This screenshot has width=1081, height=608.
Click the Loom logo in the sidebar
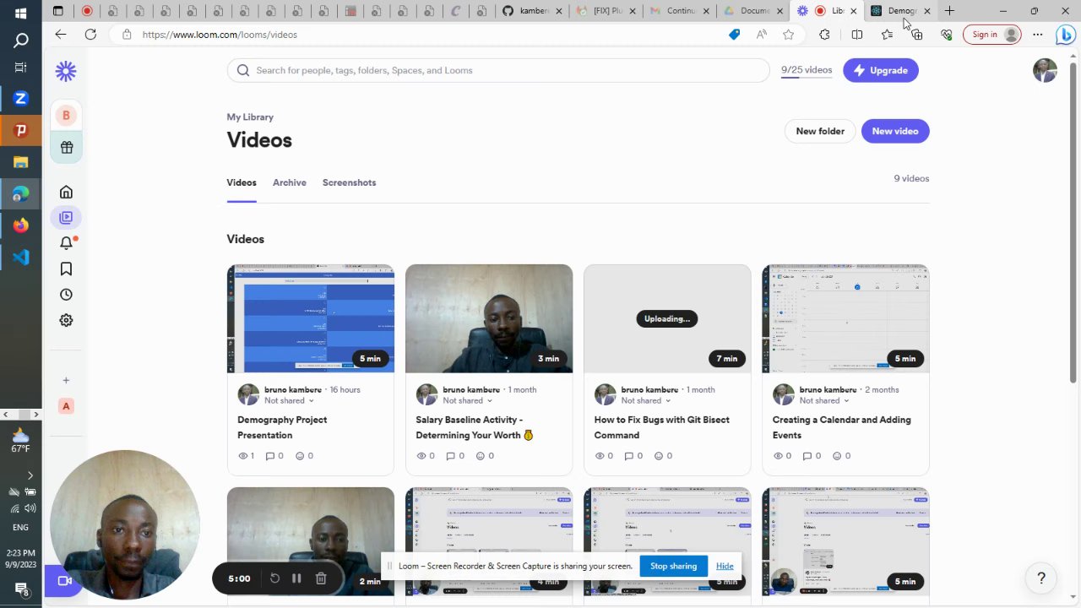(66, 72)
